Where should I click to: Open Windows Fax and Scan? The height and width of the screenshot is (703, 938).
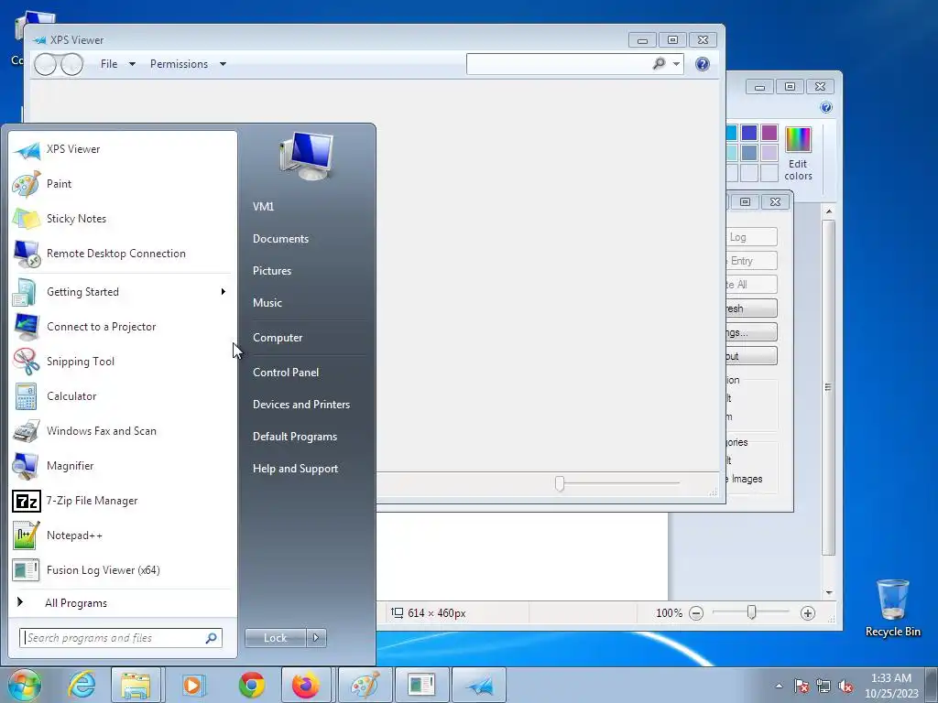click(x=122, y=431)
